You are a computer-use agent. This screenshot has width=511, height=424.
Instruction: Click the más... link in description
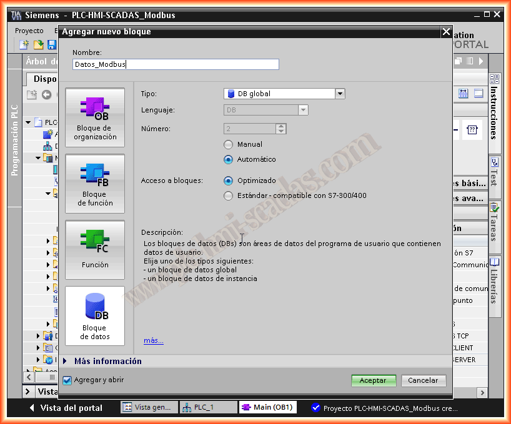[x=154, y=340]
